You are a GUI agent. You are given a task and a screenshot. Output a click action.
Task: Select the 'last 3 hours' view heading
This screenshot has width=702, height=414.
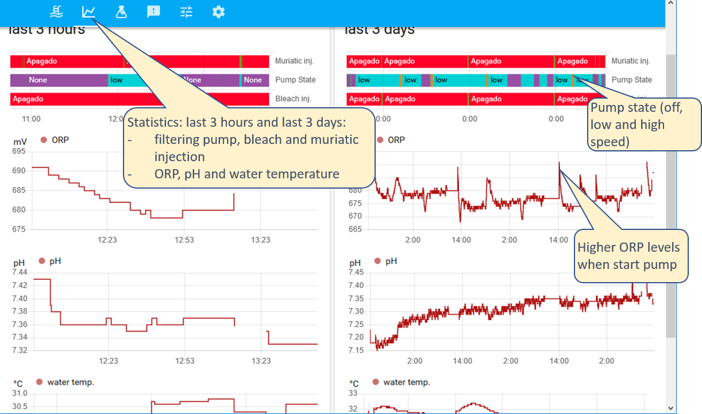45,29
